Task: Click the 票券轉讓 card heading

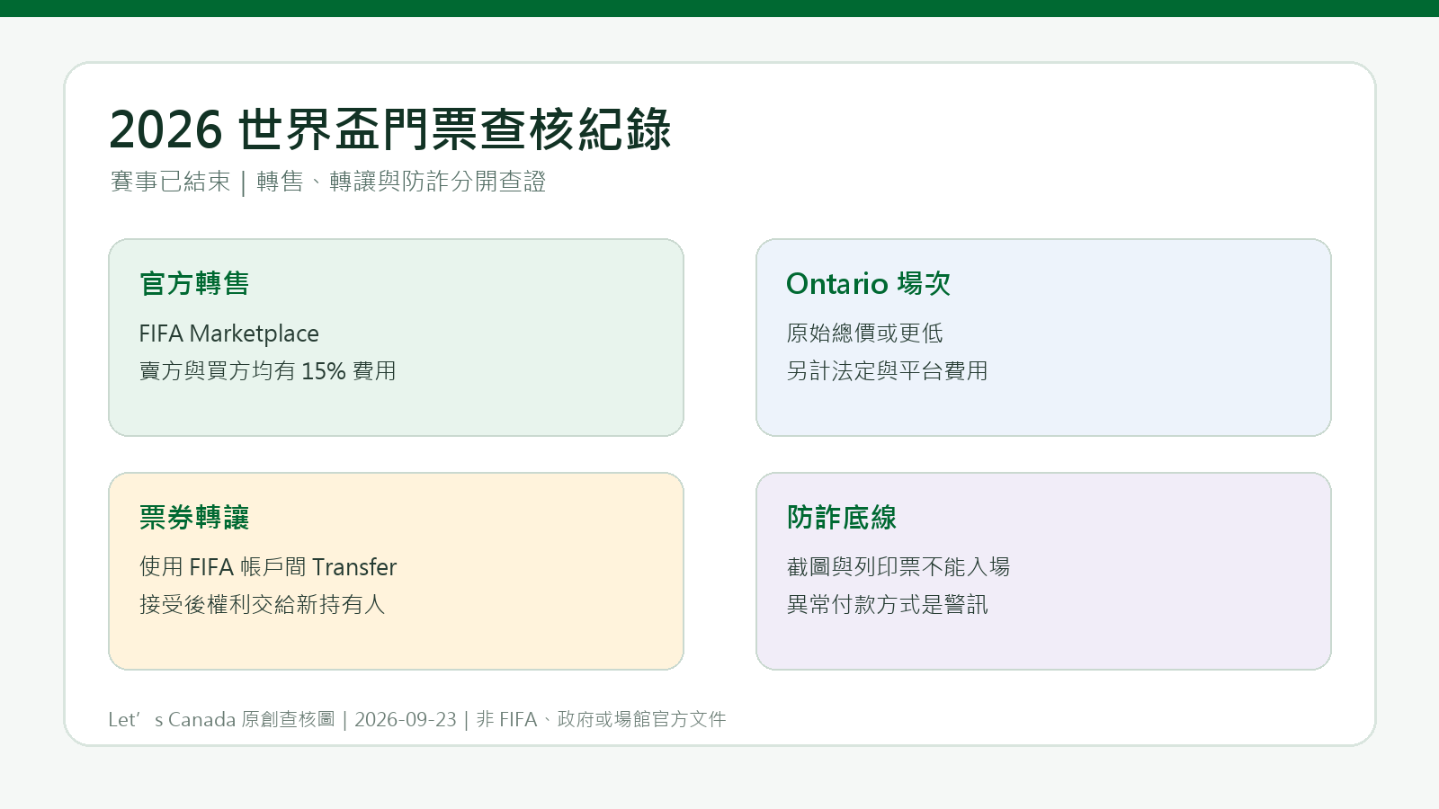Action: tap(194, 518)
